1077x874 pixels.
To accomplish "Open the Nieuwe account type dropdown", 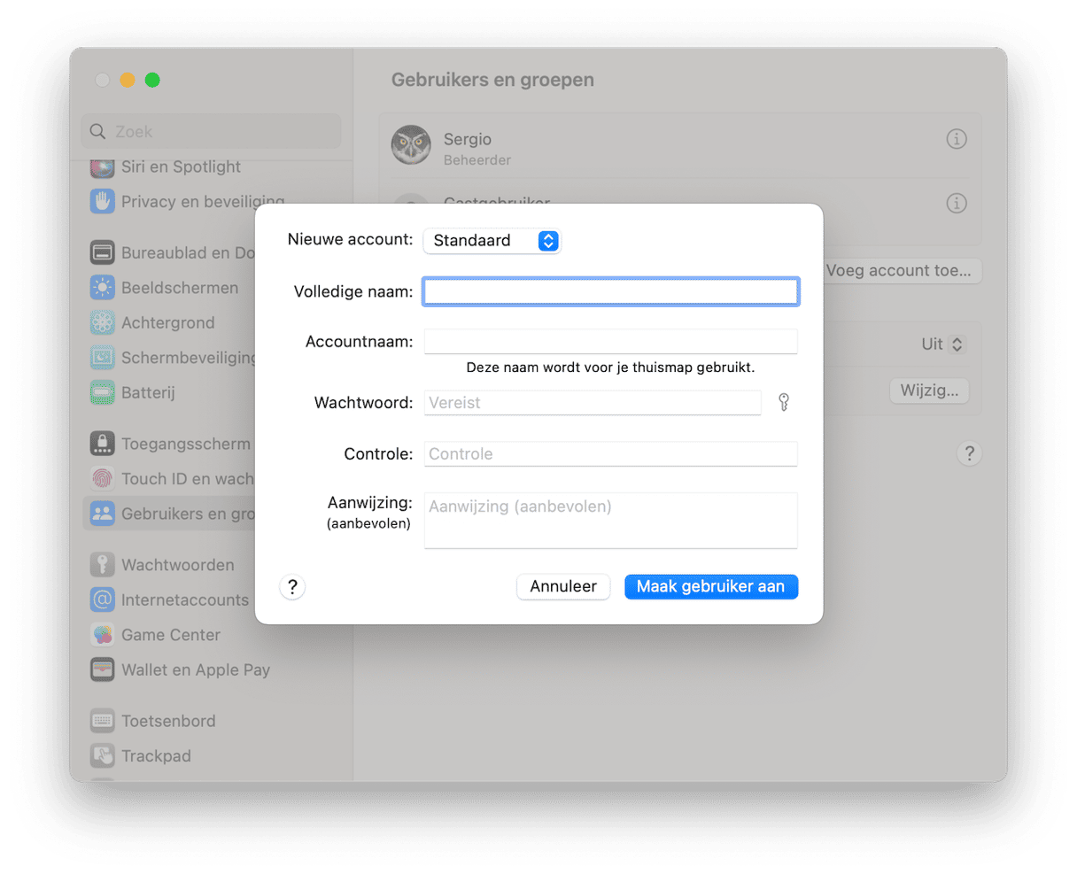I will (x=492, y=241).
